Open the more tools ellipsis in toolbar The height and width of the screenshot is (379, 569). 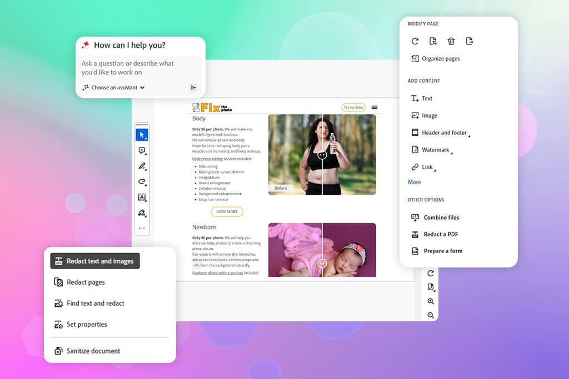tap(142, 228)
